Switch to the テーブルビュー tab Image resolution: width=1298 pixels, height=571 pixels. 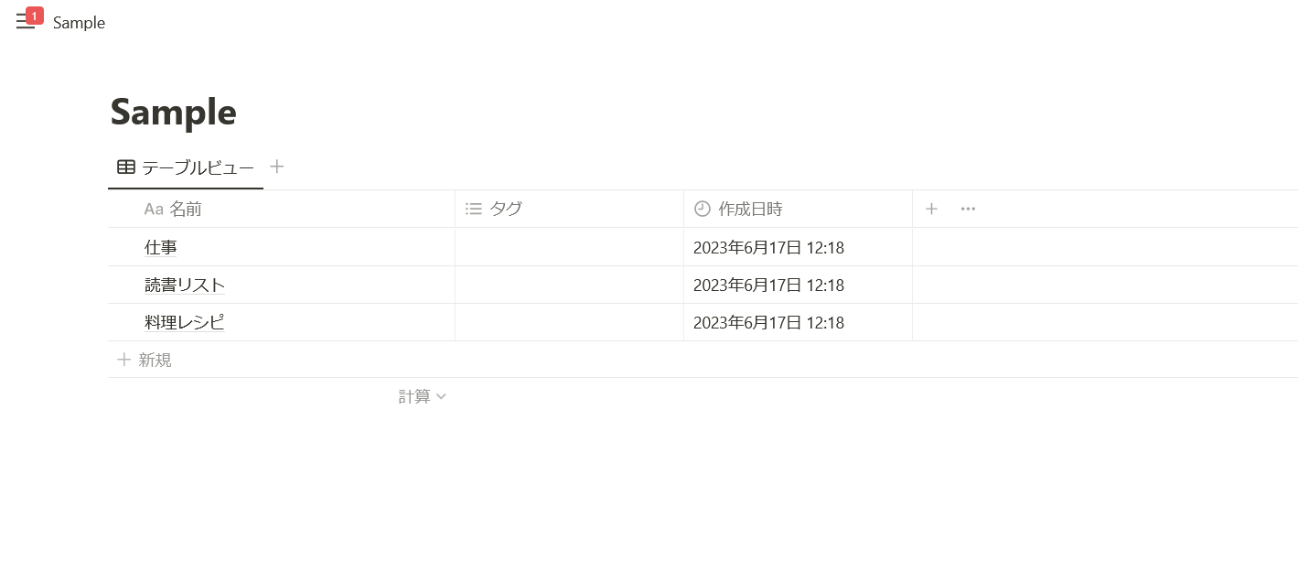(x=197, y=167)
